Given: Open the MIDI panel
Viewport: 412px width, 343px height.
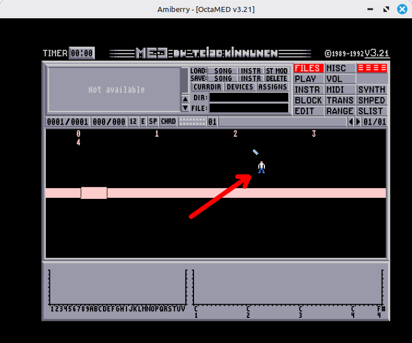Looking at the screenshot, I should pos(340,90).
